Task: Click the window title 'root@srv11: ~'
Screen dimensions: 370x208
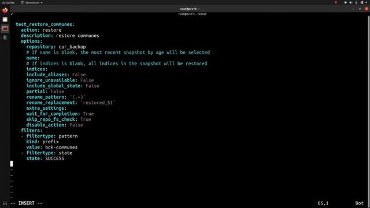Action: 190,9
